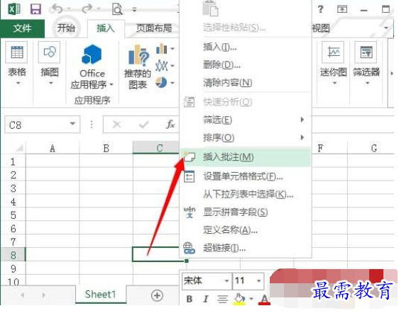Image resolution: width=399 pixels, height=313 pixels.
Task: Click the Save icon in quick access toolbar
Action: pos(35,9)
